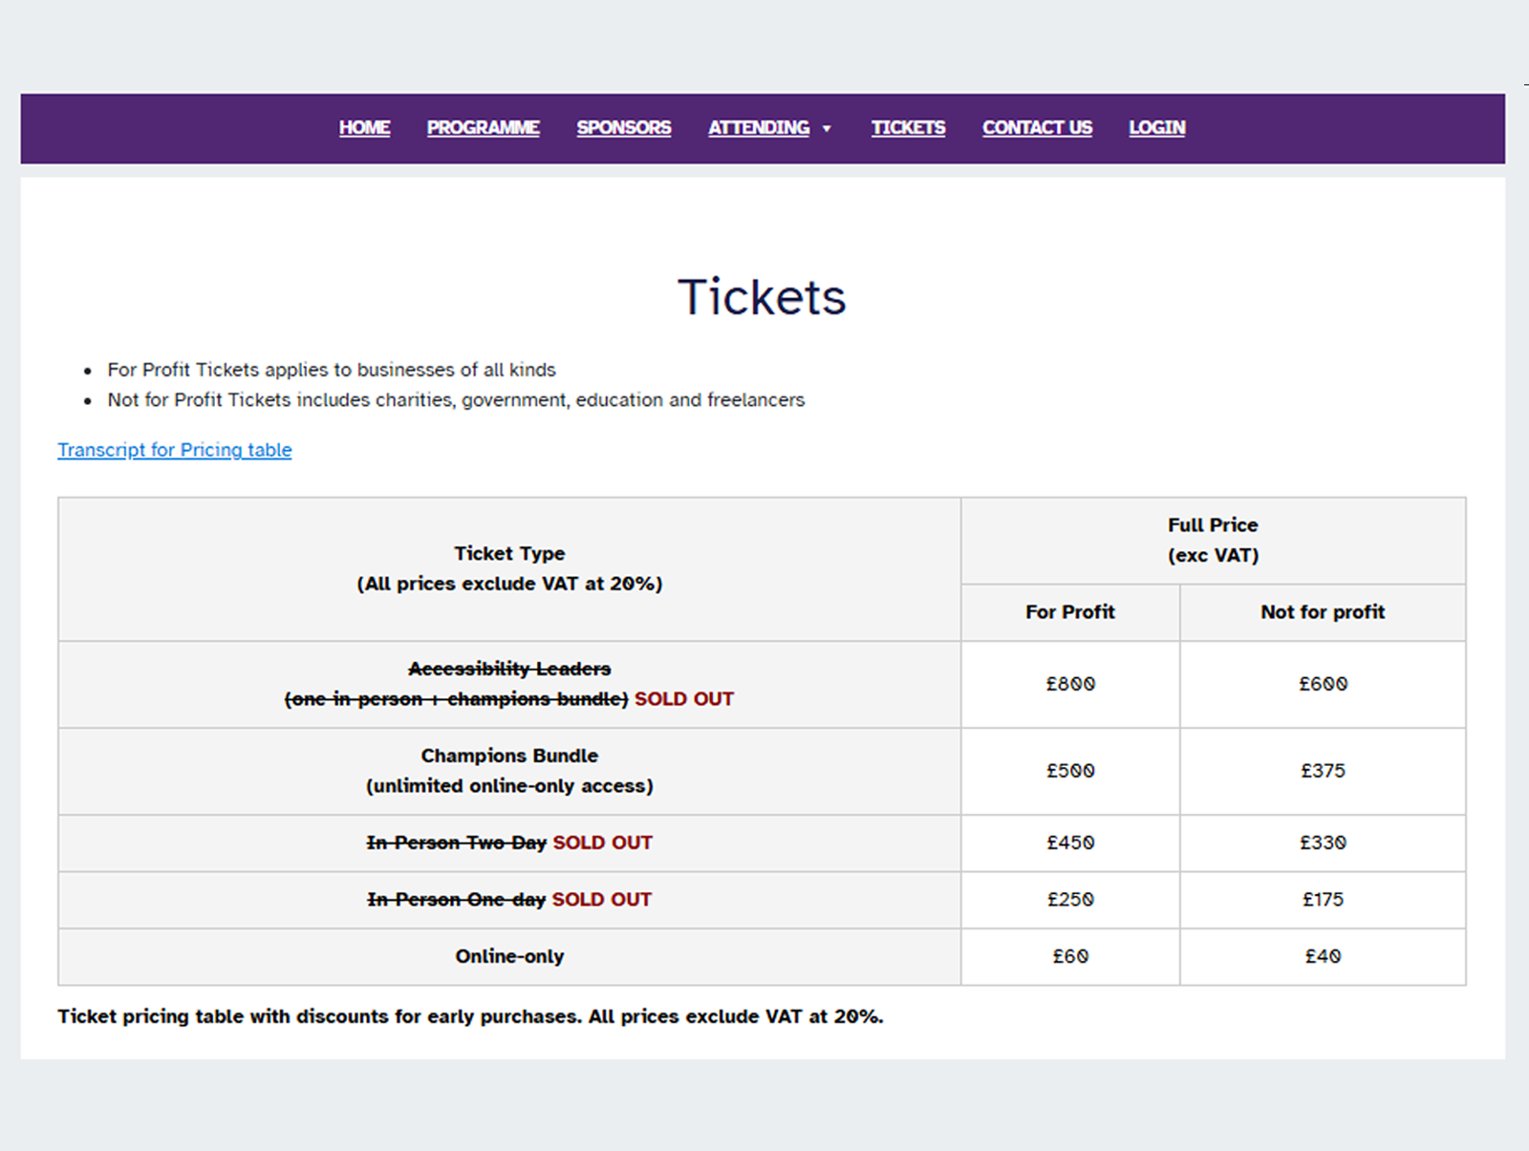Screen dimensions: 1529x1151
Task: Select the 'For Profit' column header
Action: click(1070, 612)
